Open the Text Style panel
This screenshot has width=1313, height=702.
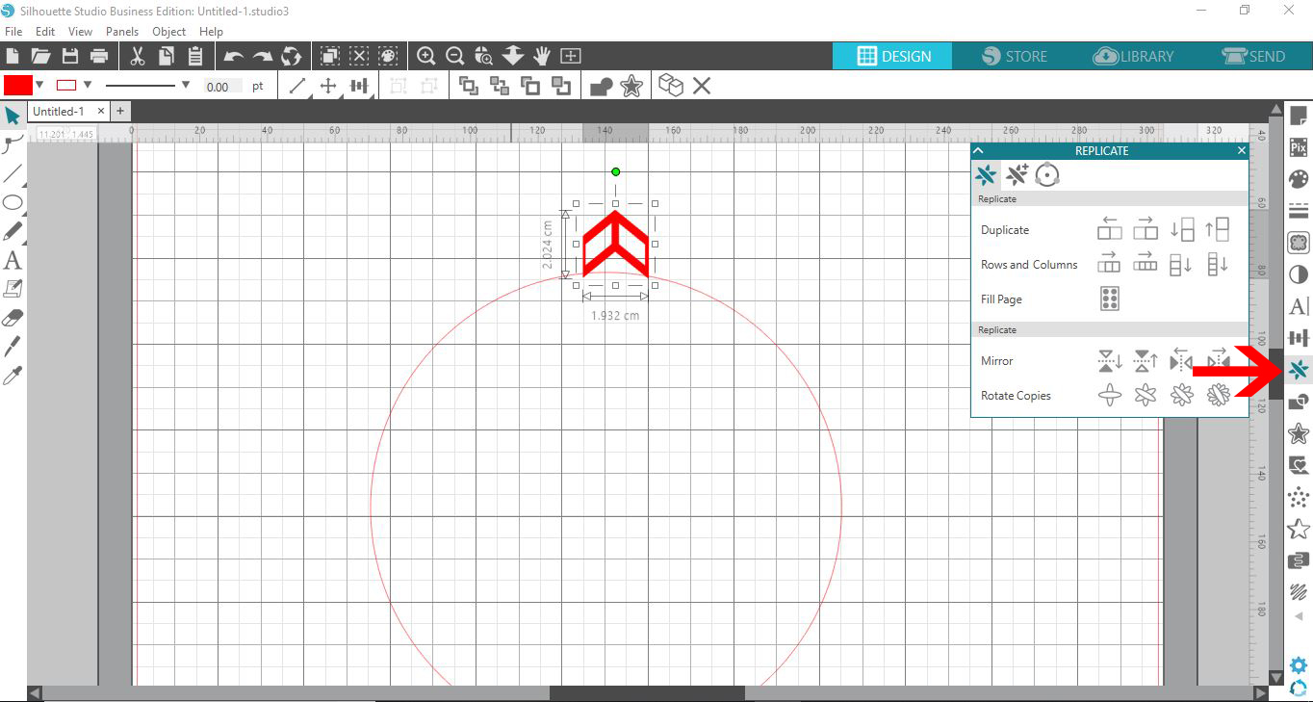click(x=1299, y=306)
